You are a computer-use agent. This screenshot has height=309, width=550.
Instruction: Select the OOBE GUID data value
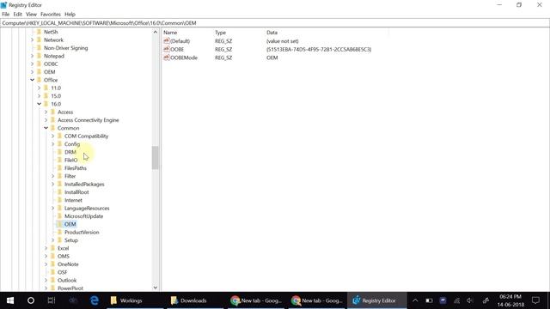point(319,50)
